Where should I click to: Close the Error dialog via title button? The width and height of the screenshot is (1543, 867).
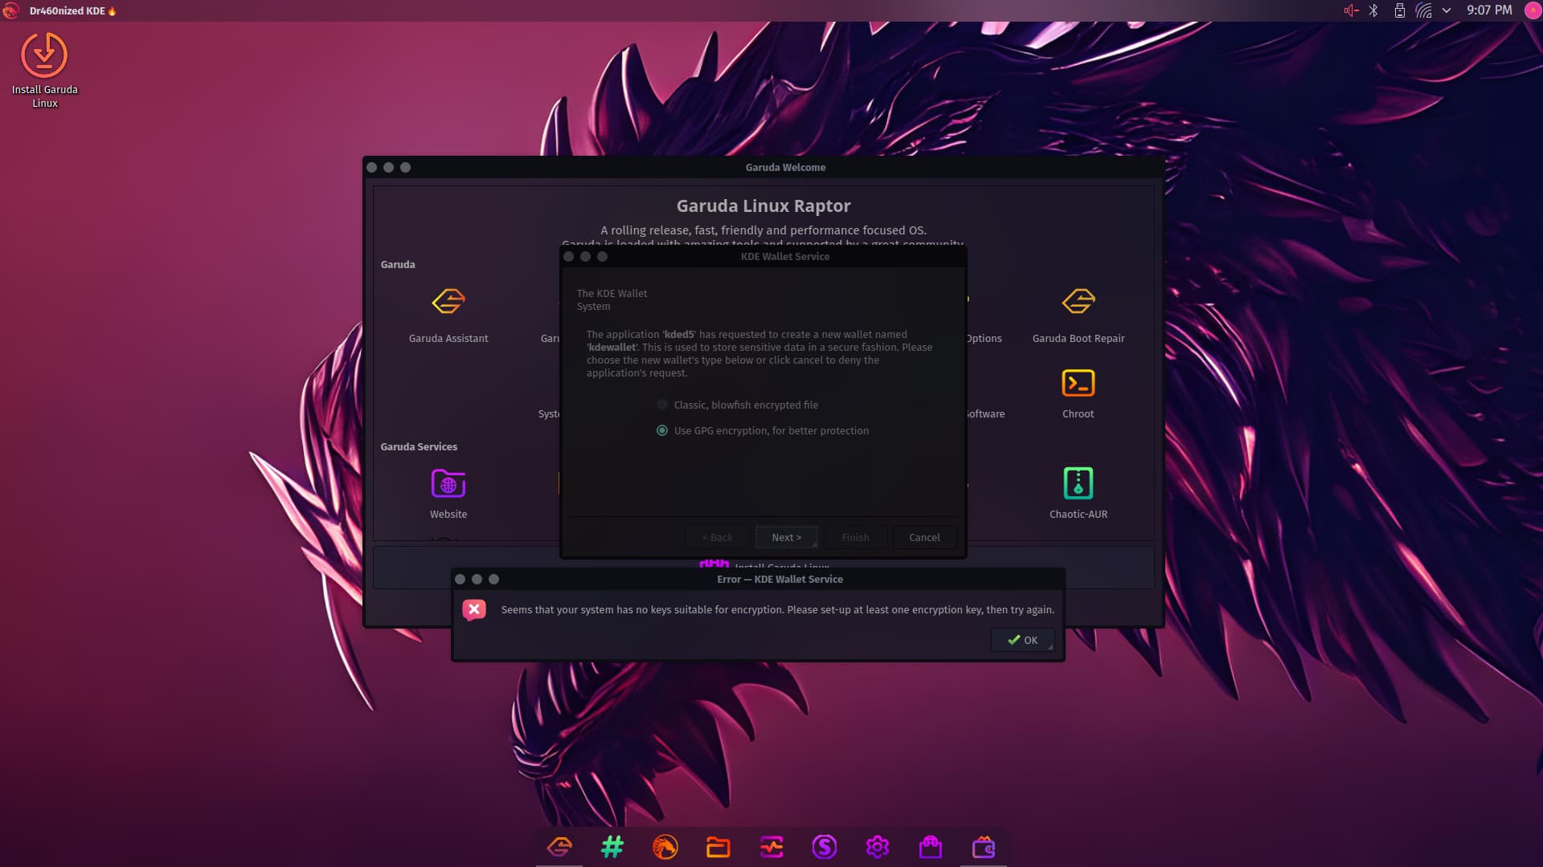[x=460, y=579]
